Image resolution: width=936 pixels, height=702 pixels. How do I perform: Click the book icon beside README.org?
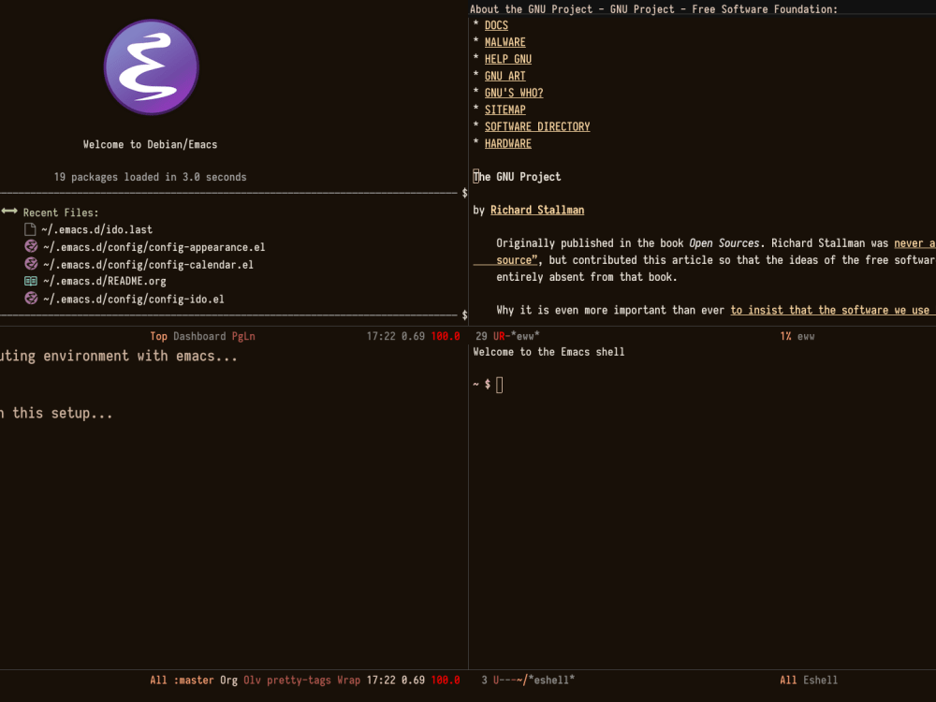tap(31, 281)
